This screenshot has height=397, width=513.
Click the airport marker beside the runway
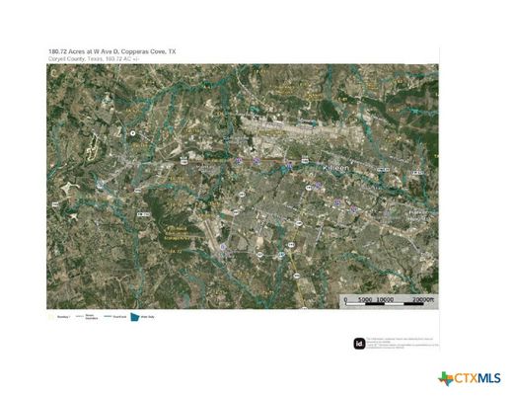tap(223, 247)
